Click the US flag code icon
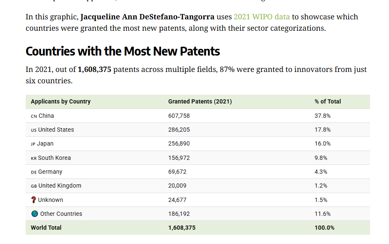389x244 pixels. point(34,130)
